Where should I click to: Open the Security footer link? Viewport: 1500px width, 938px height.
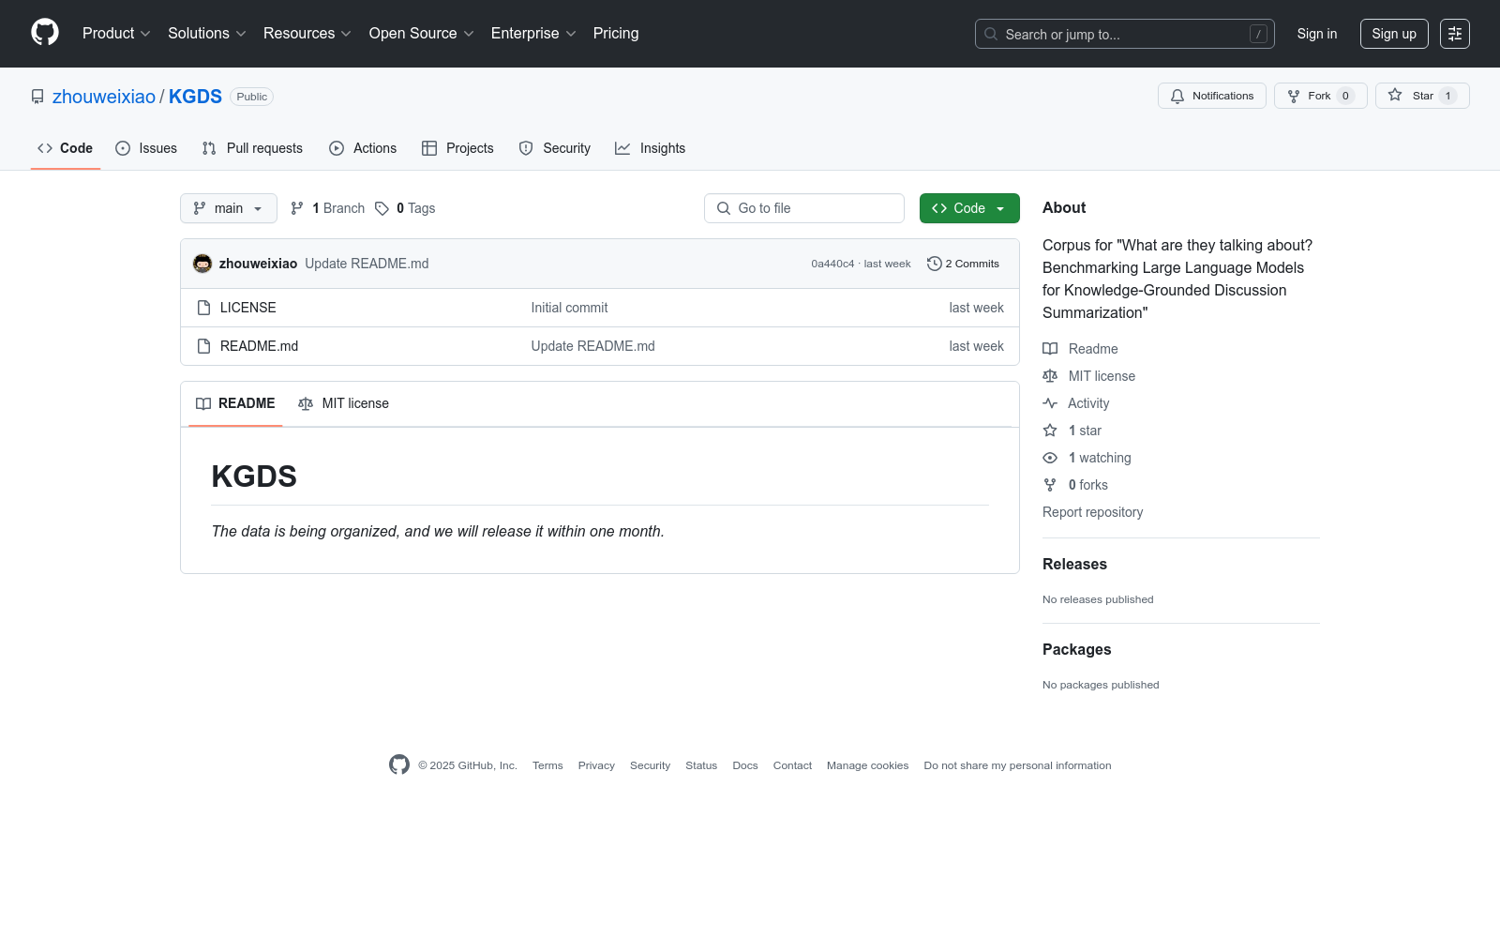click(x=650, y=765)
